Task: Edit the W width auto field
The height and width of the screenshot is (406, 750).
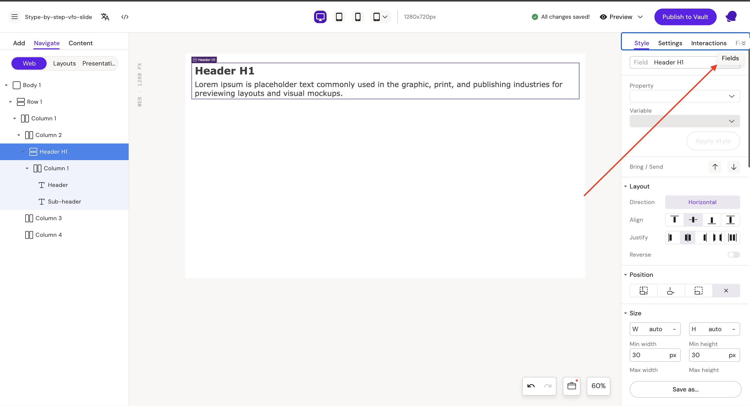Action: tap(655, 329)
